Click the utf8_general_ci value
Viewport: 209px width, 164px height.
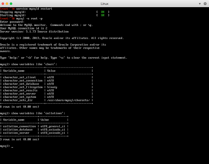coord(53,126)
